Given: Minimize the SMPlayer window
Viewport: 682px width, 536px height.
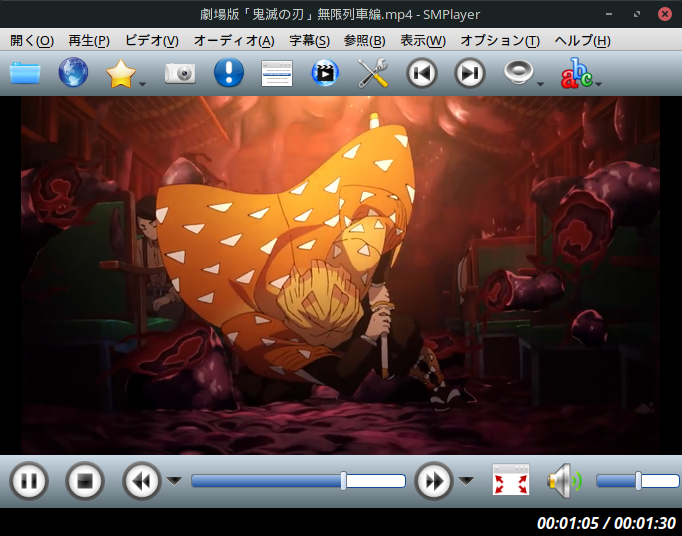Looking at the screenshot, I should [x=609, y=14].
